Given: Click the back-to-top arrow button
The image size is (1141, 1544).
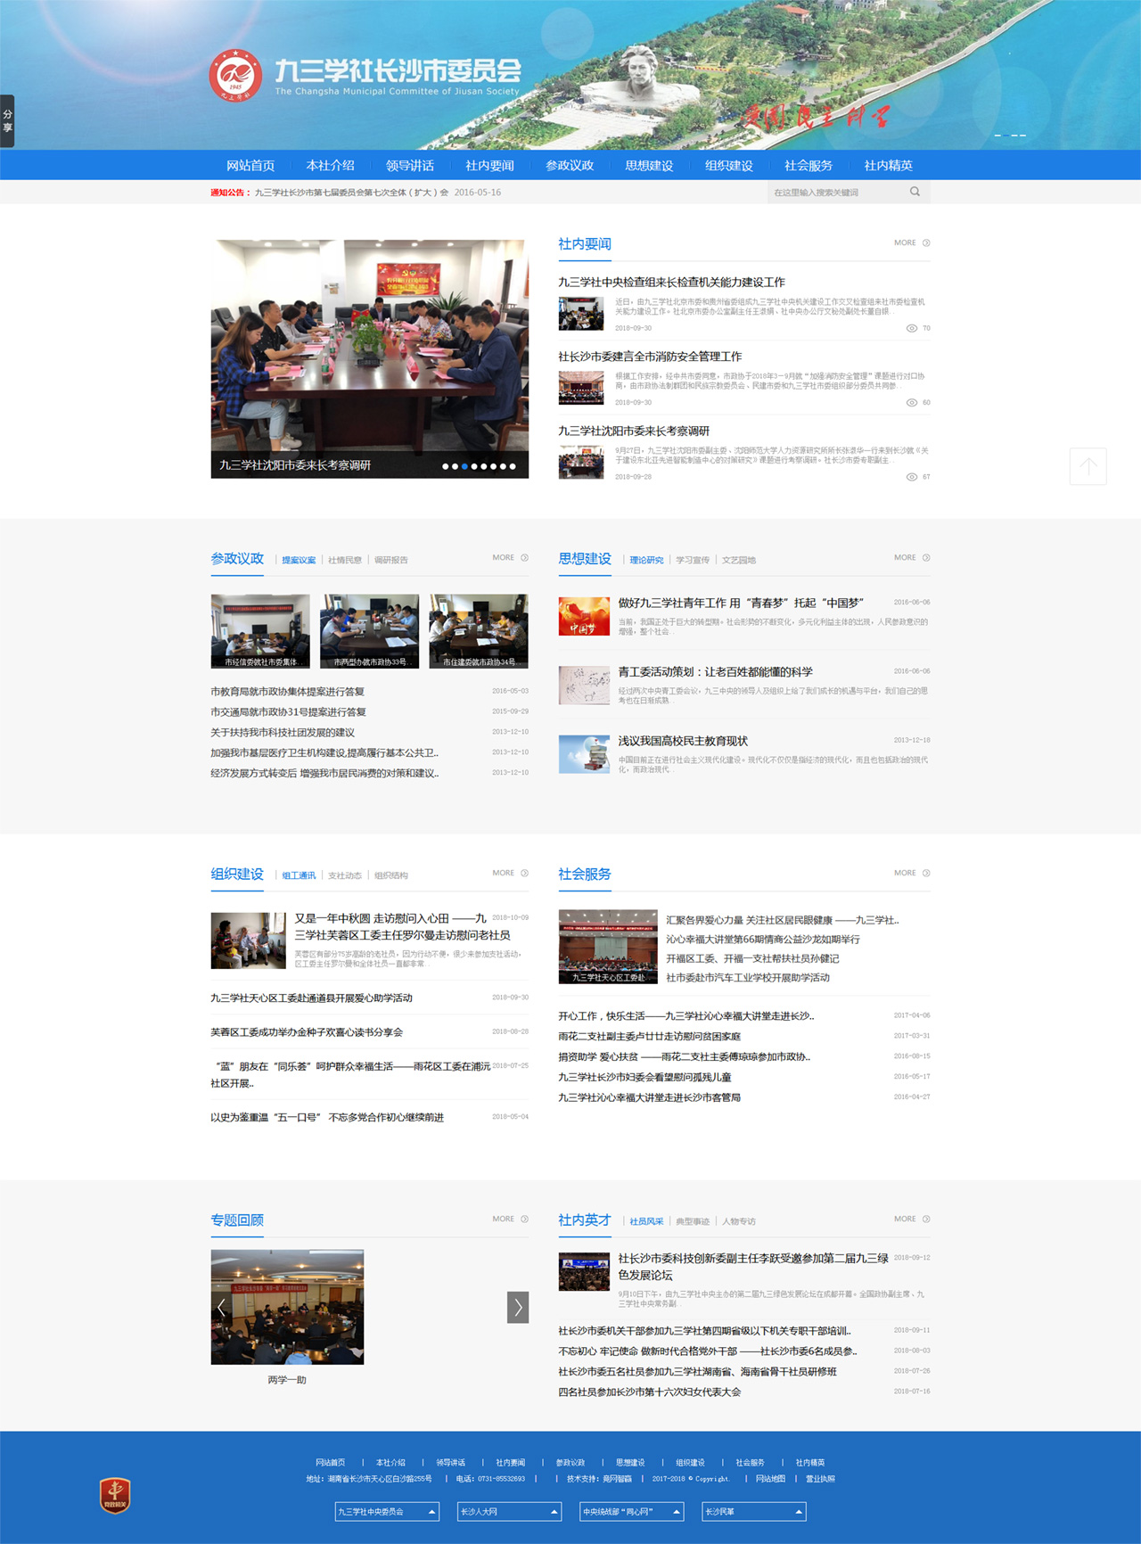Looking at the screenshot, I should 1088,466.
